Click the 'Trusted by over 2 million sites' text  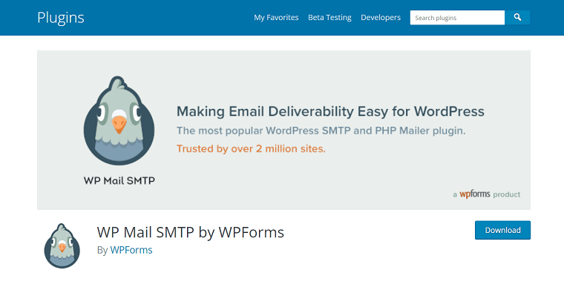click(251, 148)
